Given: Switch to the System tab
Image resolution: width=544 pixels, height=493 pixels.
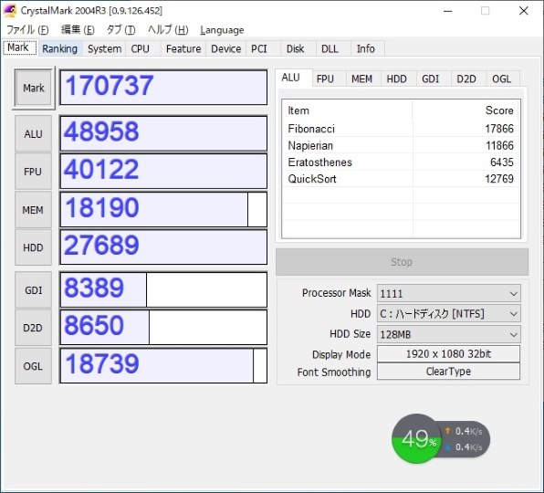Looking at the screenshot, I should (x=104, y=48).
